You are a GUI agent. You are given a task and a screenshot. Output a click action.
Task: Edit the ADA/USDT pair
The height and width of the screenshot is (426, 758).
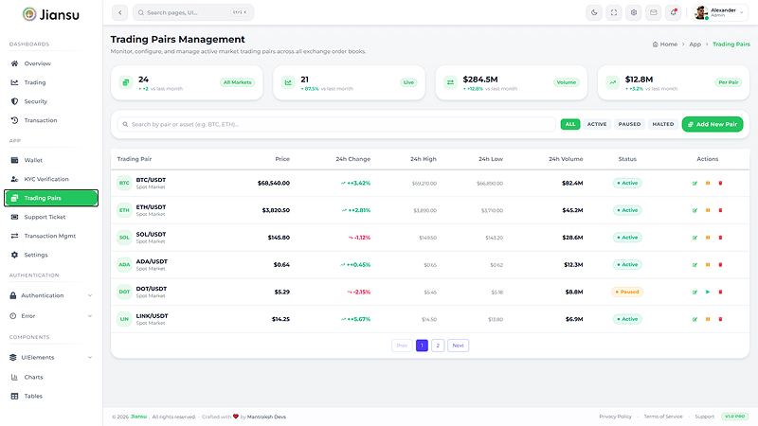695,265
